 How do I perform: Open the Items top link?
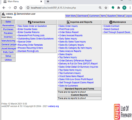103,16
